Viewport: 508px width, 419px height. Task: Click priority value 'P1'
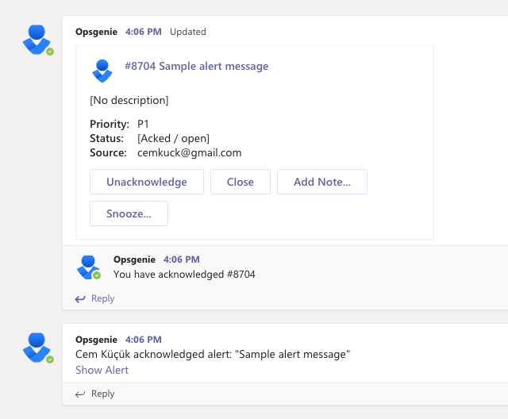point(143,124)
